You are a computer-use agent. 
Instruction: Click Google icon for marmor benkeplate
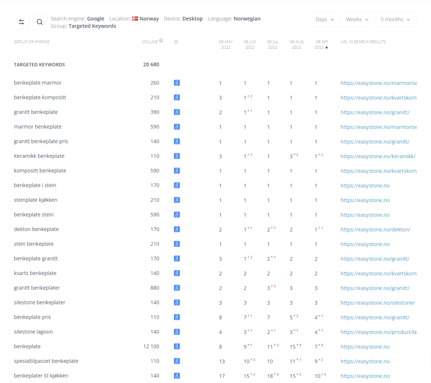177,127
